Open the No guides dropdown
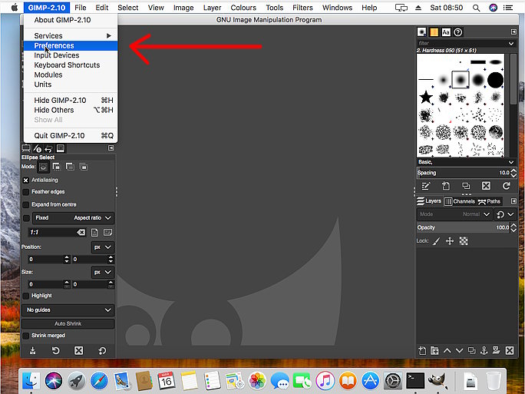Image resolution: width=525 pixels, height=394 pixels. tap(68, 310)
